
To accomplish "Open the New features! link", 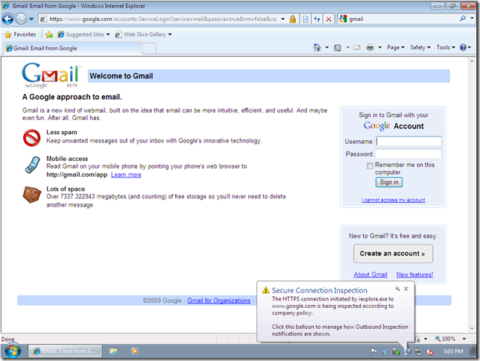I will click(x=415, y=274).
